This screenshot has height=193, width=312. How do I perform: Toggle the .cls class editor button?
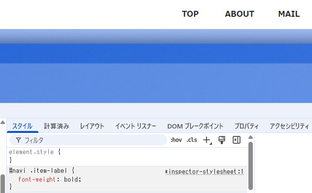click(192, 140)
